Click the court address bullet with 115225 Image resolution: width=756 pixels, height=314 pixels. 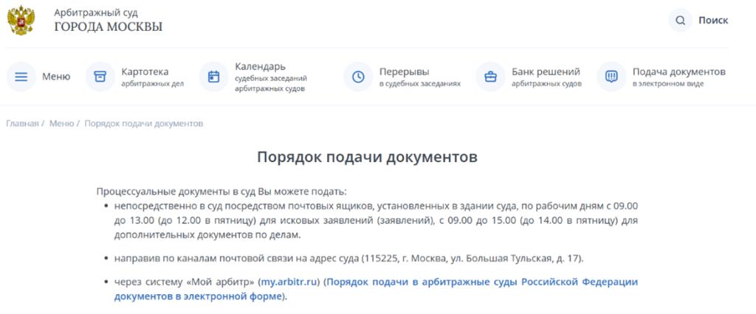coord(348,259)
